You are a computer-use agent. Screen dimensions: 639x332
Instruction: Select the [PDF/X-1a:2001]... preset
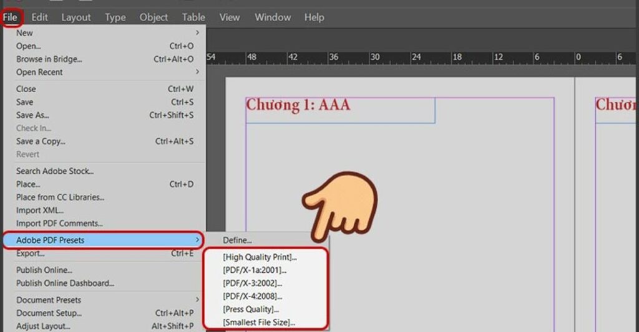click(266, 270)
